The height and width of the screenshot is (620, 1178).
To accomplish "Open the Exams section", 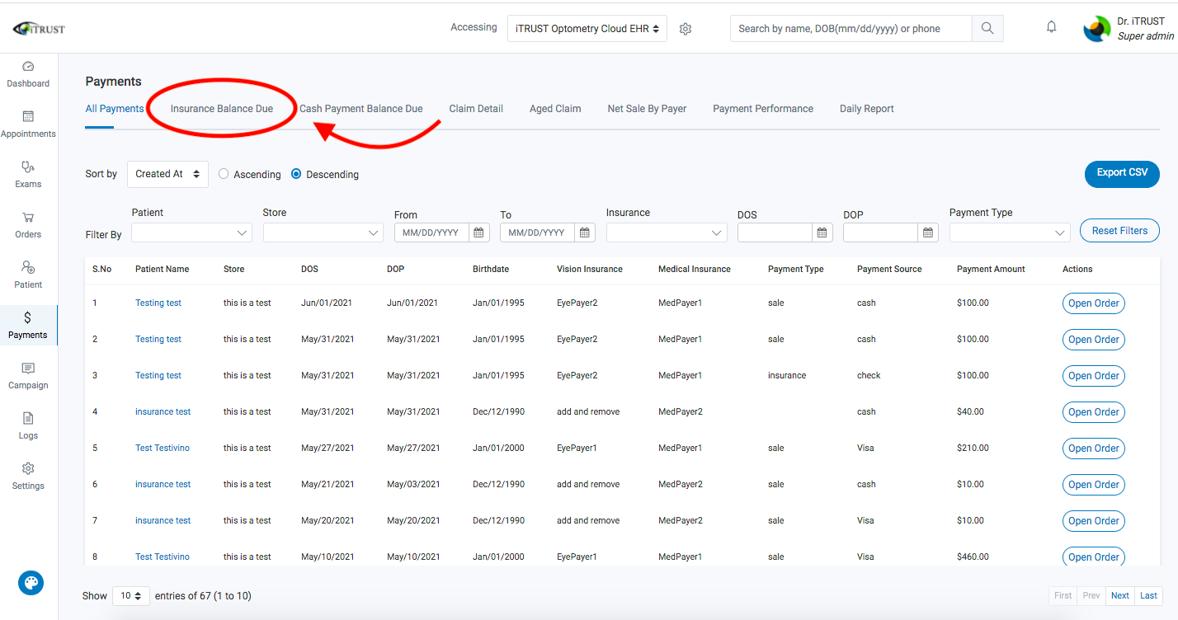I will [27, 173].
